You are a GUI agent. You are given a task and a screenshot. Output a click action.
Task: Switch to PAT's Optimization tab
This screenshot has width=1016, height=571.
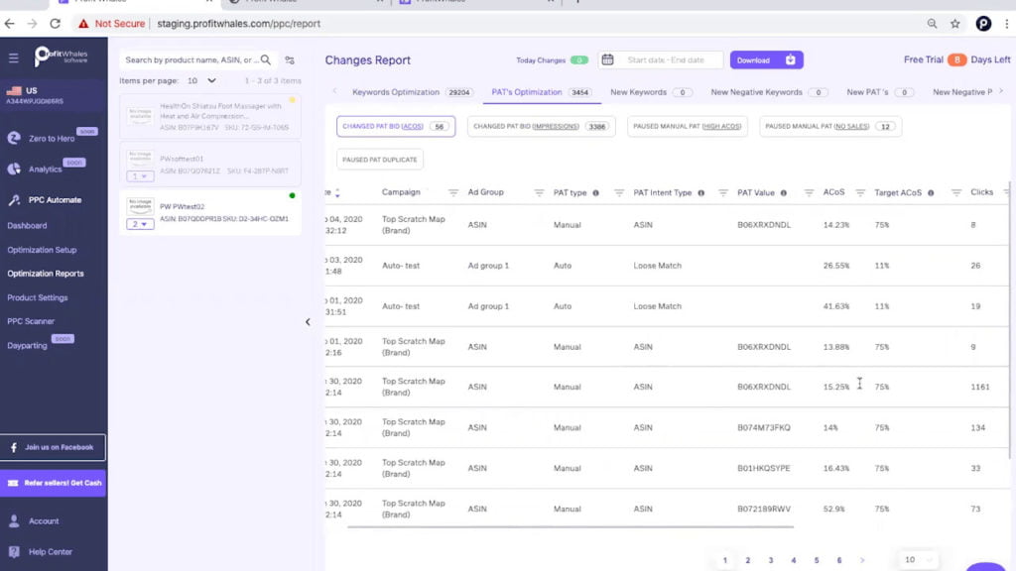(x=542, y=92)
